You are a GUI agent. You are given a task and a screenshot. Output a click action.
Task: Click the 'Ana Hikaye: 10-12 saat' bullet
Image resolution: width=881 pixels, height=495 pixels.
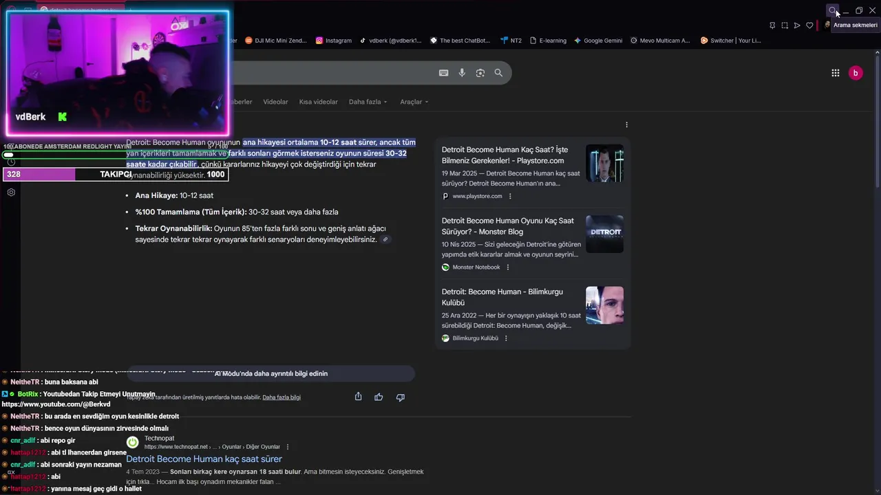(x=174, y=196)
